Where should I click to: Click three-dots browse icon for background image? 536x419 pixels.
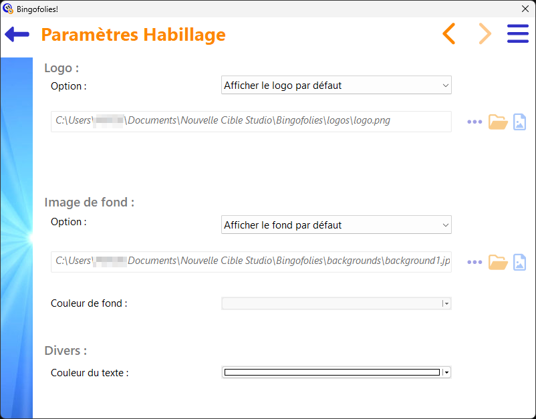tap(475, 262)
